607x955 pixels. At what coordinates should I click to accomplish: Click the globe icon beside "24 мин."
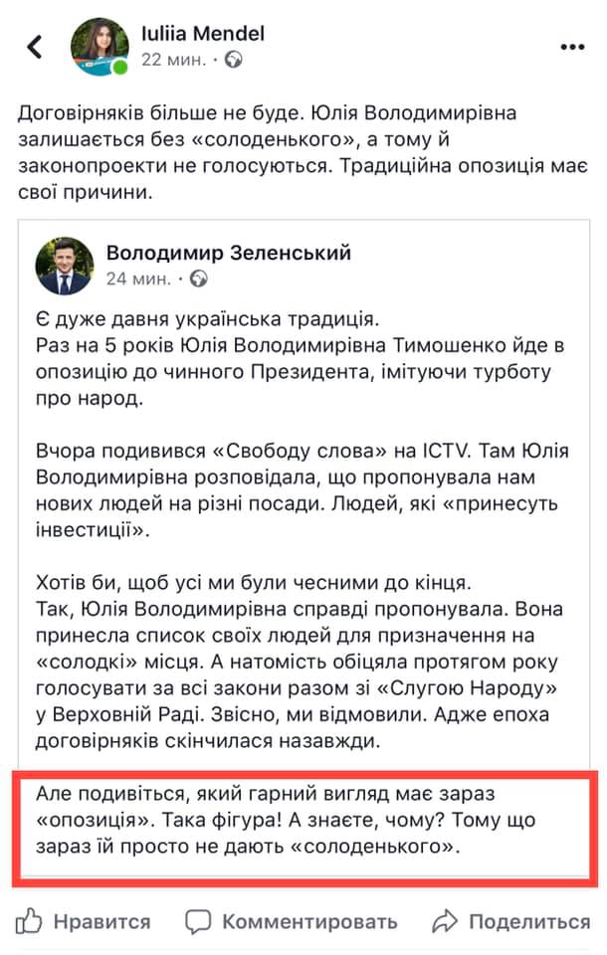coord(199,279)
